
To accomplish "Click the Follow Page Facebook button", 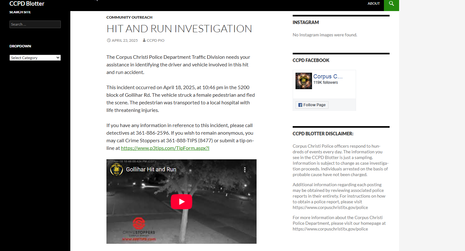I will click(x=312, y=105).
